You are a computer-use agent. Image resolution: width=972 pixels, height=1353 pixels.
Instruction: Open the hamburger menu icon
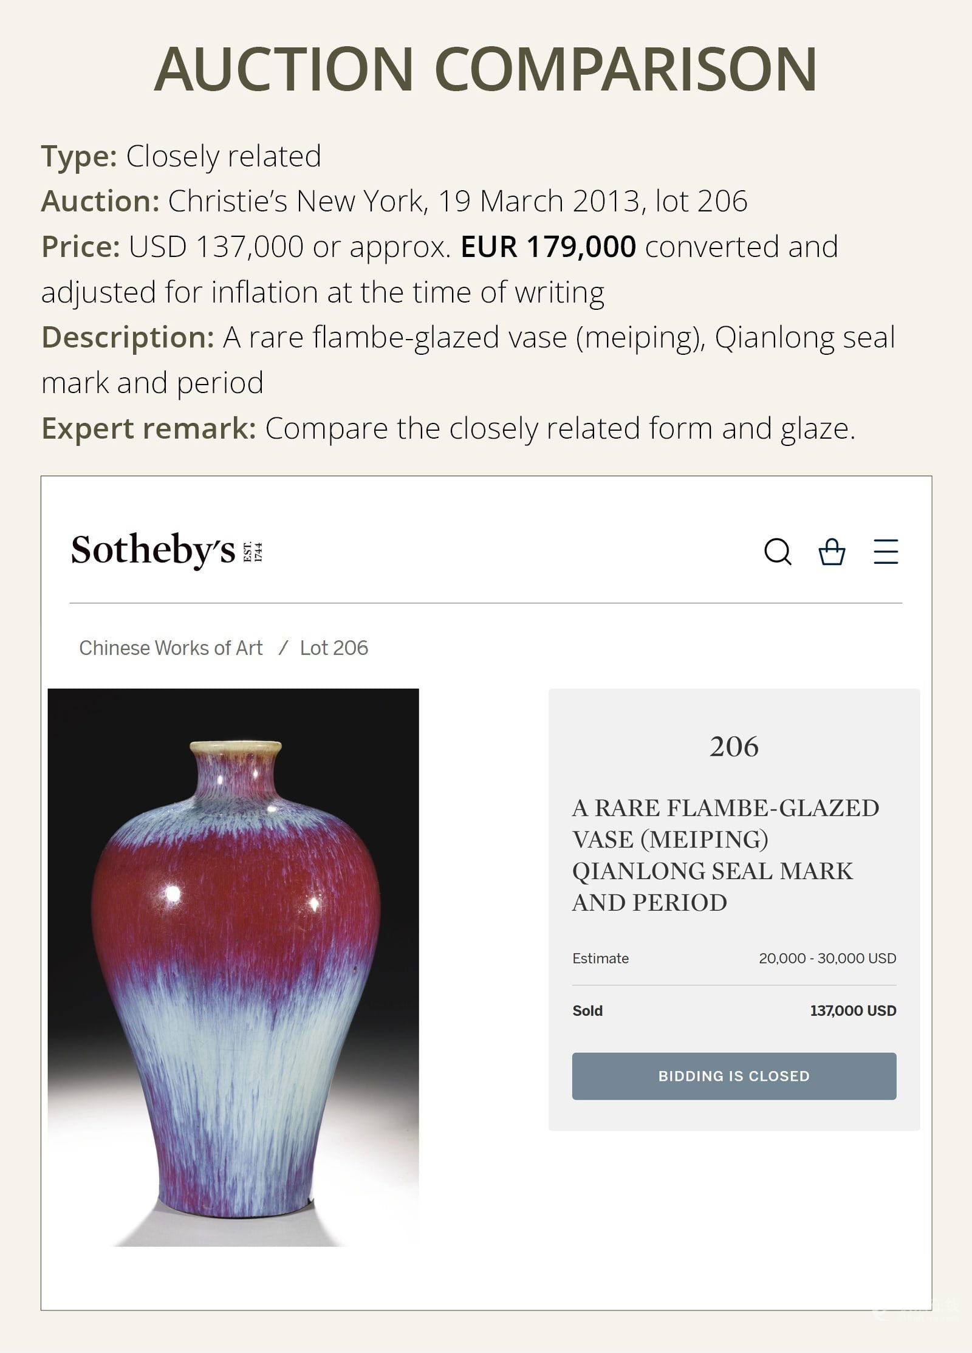click(886, 552)
